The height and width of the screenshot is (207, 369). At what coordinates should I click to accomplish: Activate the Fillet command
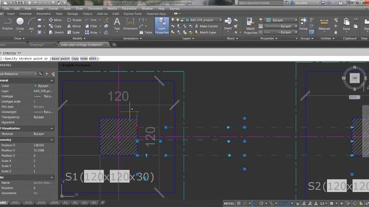click(91, 26)
